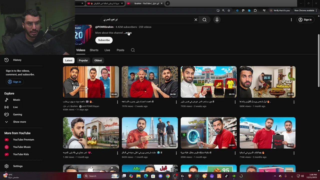Open options for the 30:17 video
The image size is (320, 180).
(x=294, y=153)
